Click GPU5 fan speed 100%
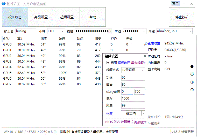 [63, 73]
